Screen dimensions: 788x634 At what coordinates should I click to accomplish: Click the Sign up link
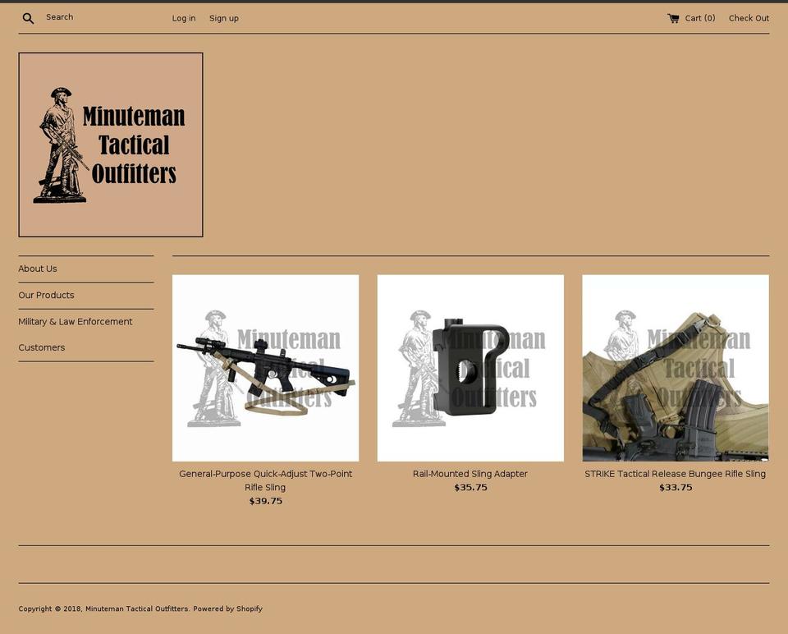tap(223, 17)
